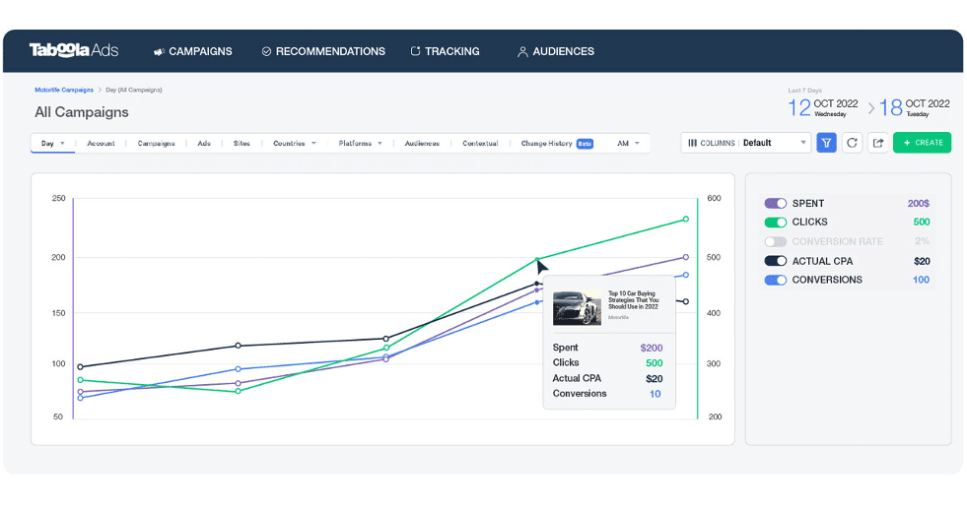Click the green Create button

(922, 143)
